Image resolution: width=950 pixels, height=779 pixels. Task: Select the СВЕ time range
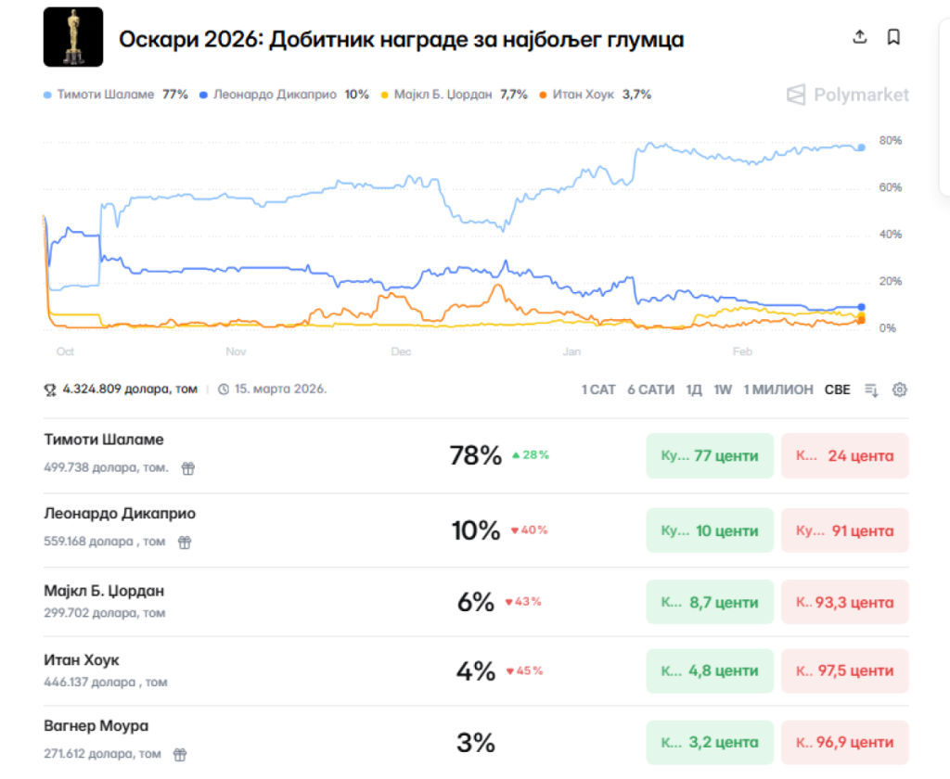[837, 389]
